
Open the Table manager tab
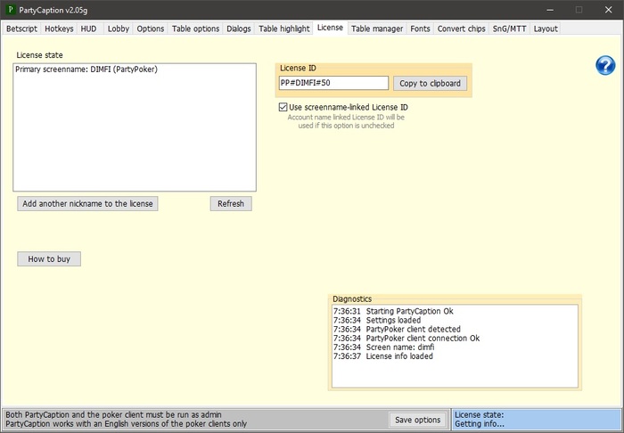(x=377, y=29)
